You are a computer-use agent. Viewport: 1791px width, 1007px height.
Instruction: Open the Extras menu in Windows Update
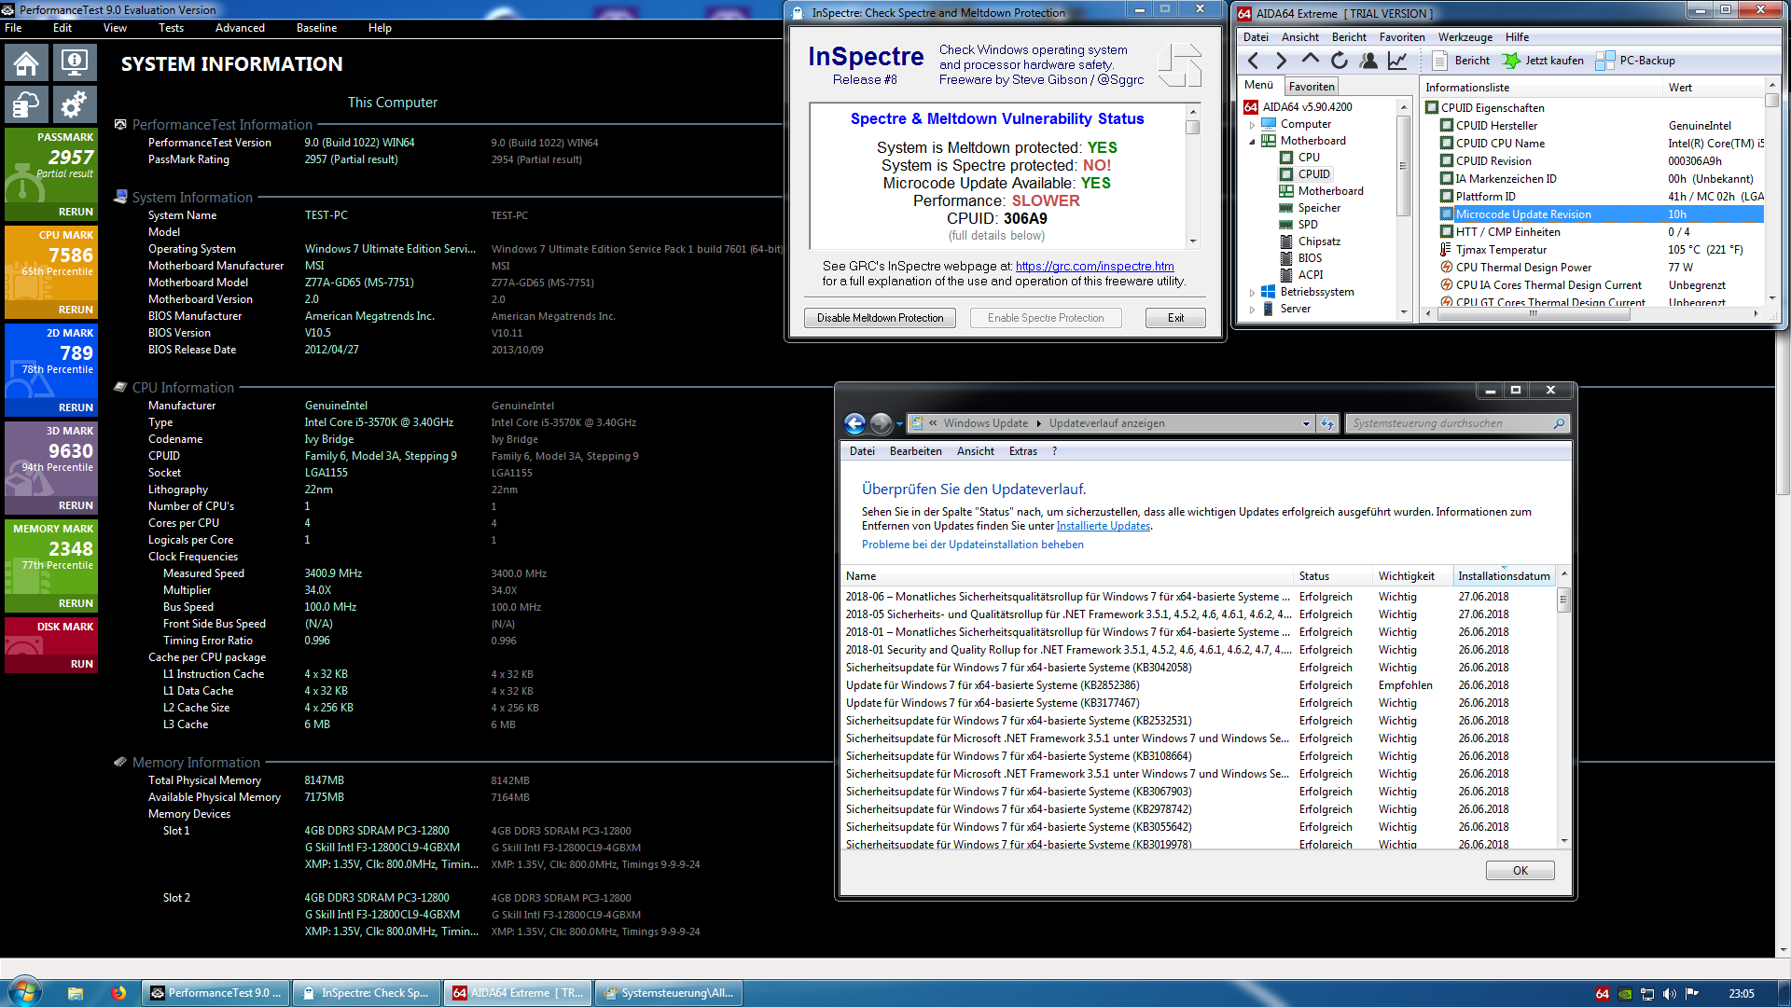pyautogui.click(x=1022, y=451)
